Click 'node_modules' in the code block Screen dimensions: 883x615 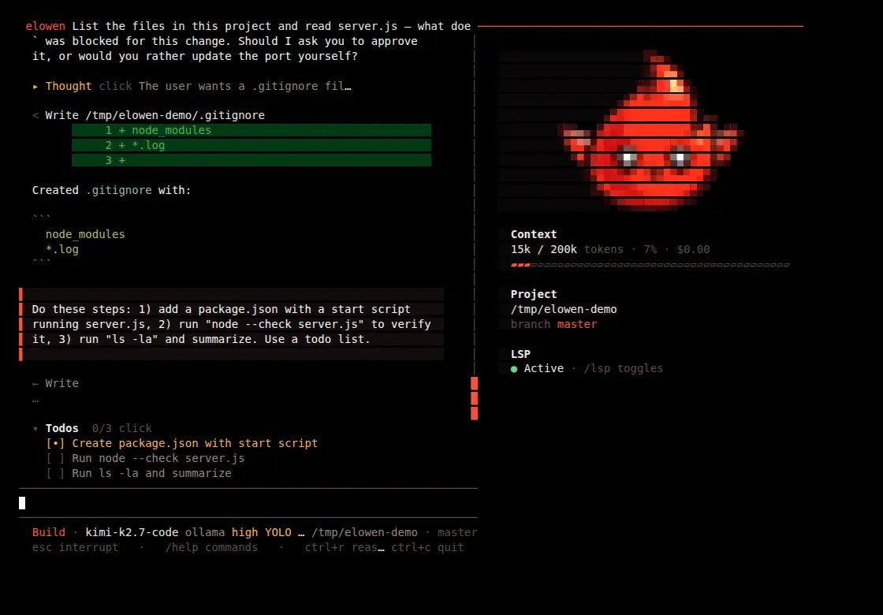coord(85,234)
